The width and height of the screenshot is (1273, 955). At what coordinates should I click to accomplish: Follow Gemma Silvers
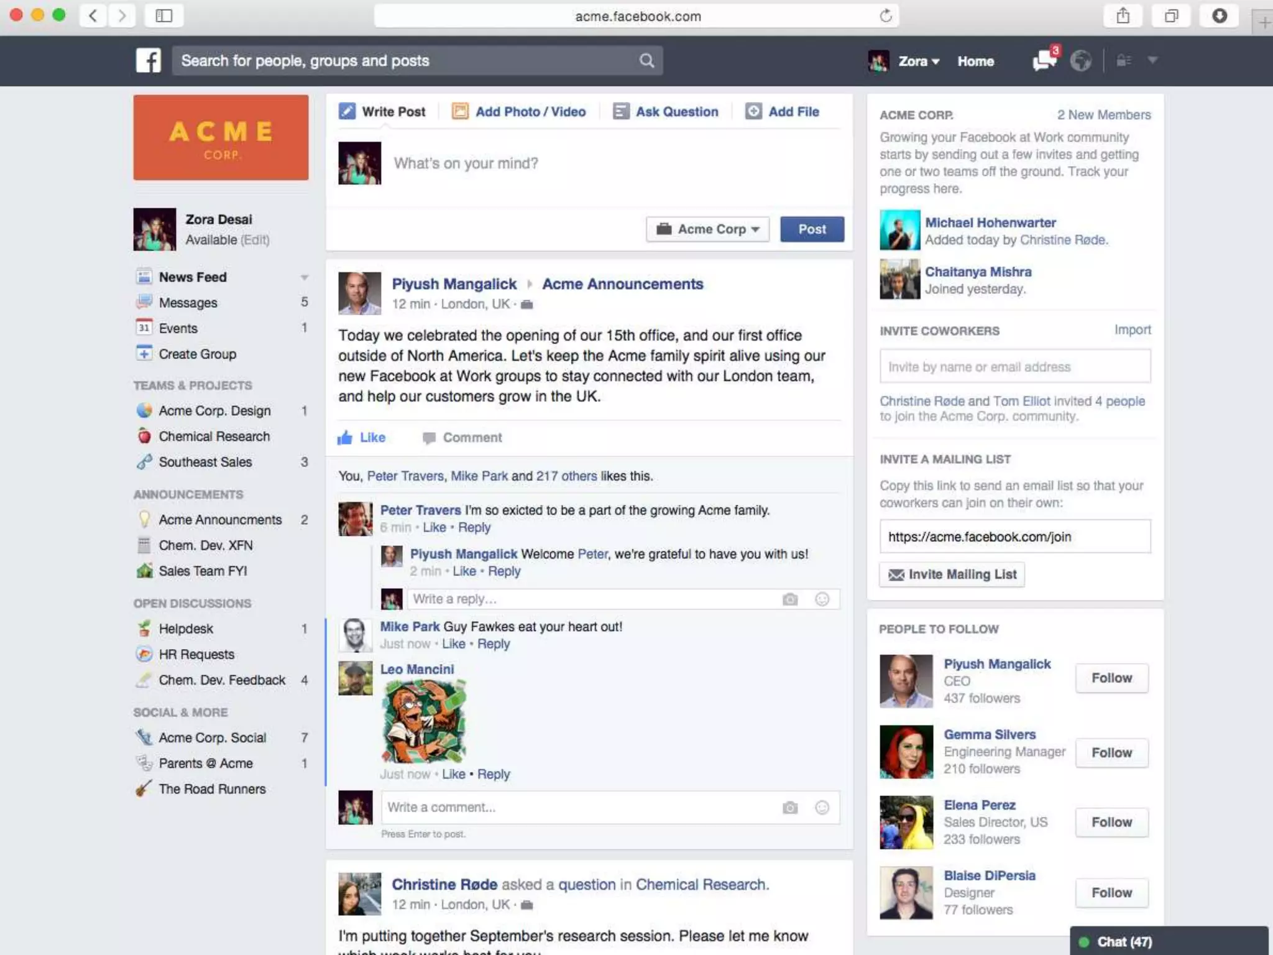[1111, 752]
